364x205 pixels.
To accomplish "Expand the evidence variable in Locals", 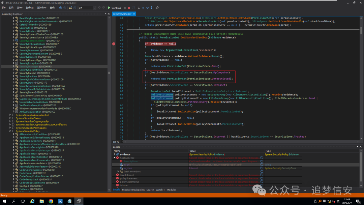I will 115,154.
